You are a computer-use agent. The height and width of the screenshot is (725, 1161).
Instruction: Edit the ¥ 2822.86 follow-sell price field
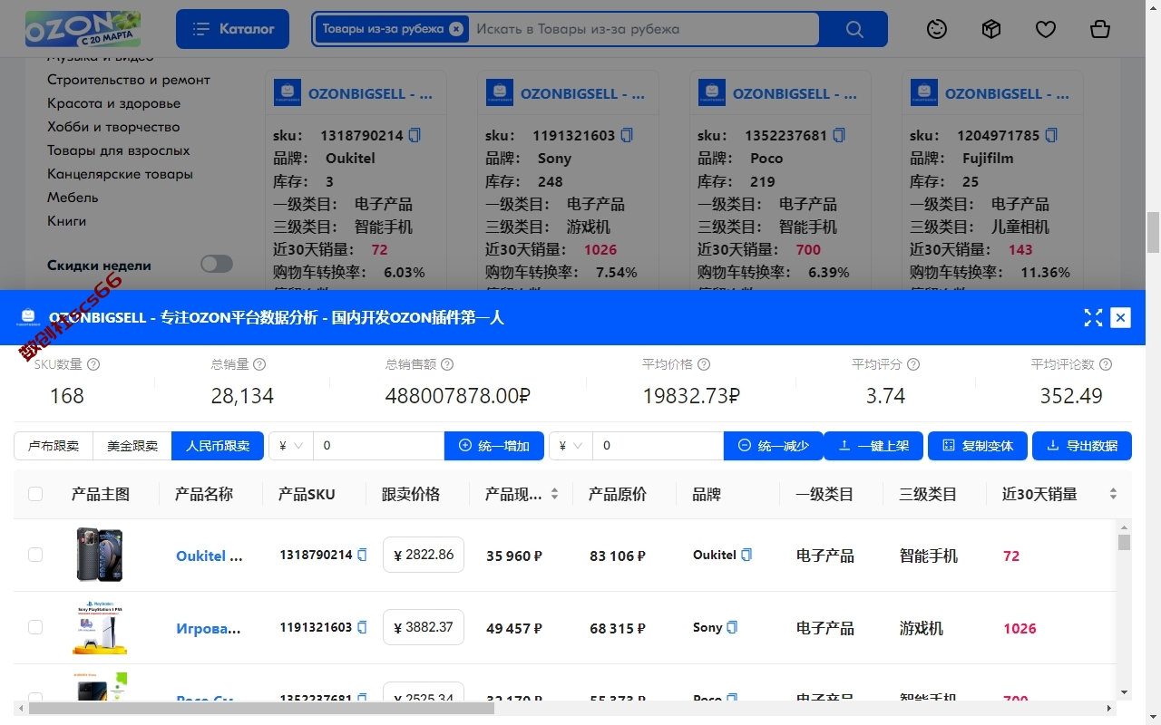(424, 555)
